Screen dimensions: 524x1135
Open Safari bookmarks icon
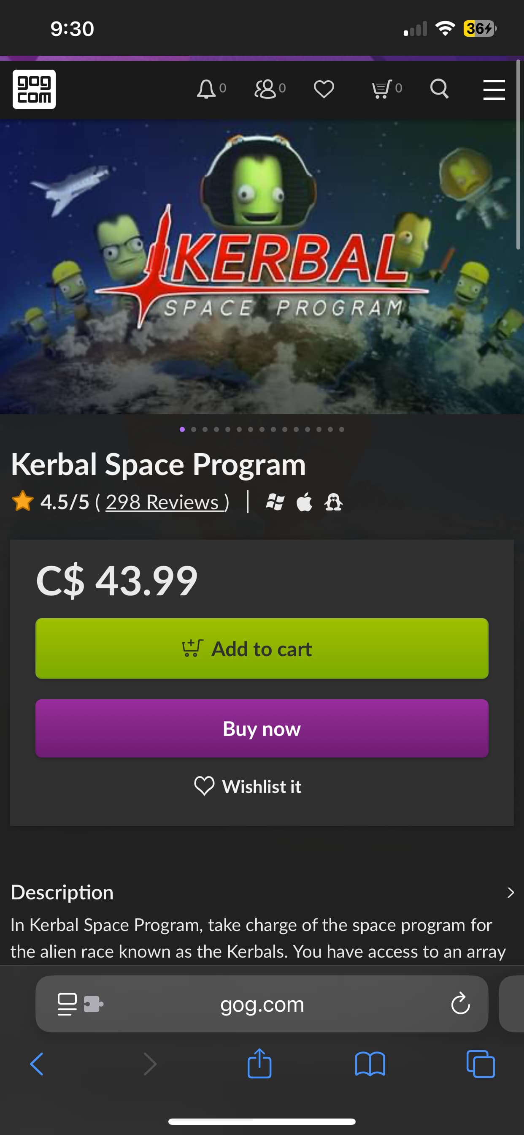(370, 1064)
